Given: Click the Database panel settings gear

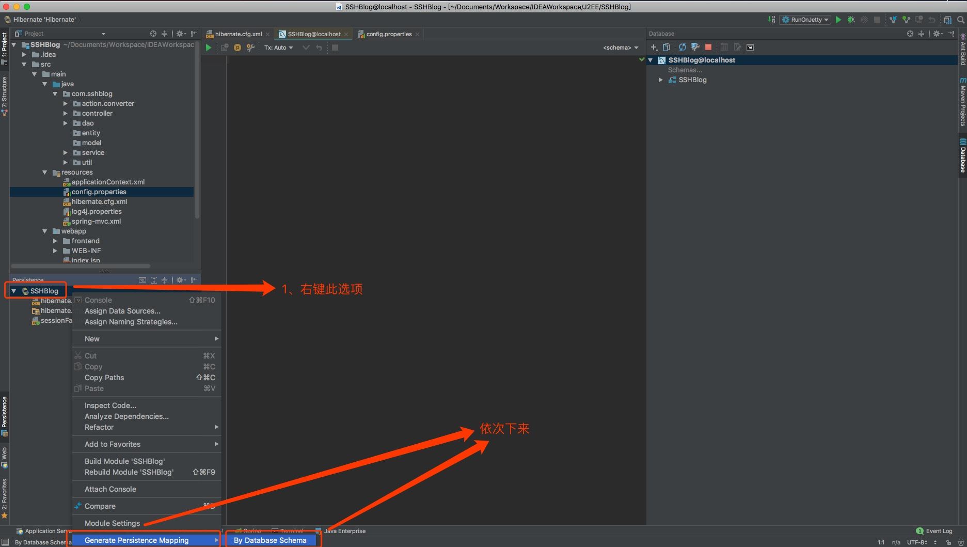Looking at the screenshot, I should (x=937, y=34).
